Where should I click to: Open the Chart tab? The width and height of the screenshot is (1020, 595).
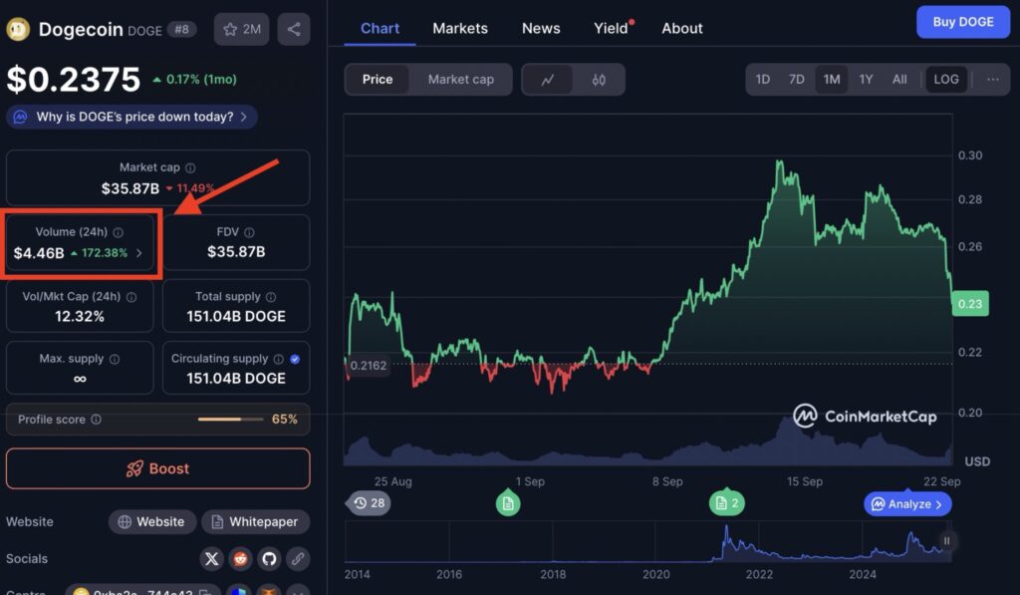[380, 29]
